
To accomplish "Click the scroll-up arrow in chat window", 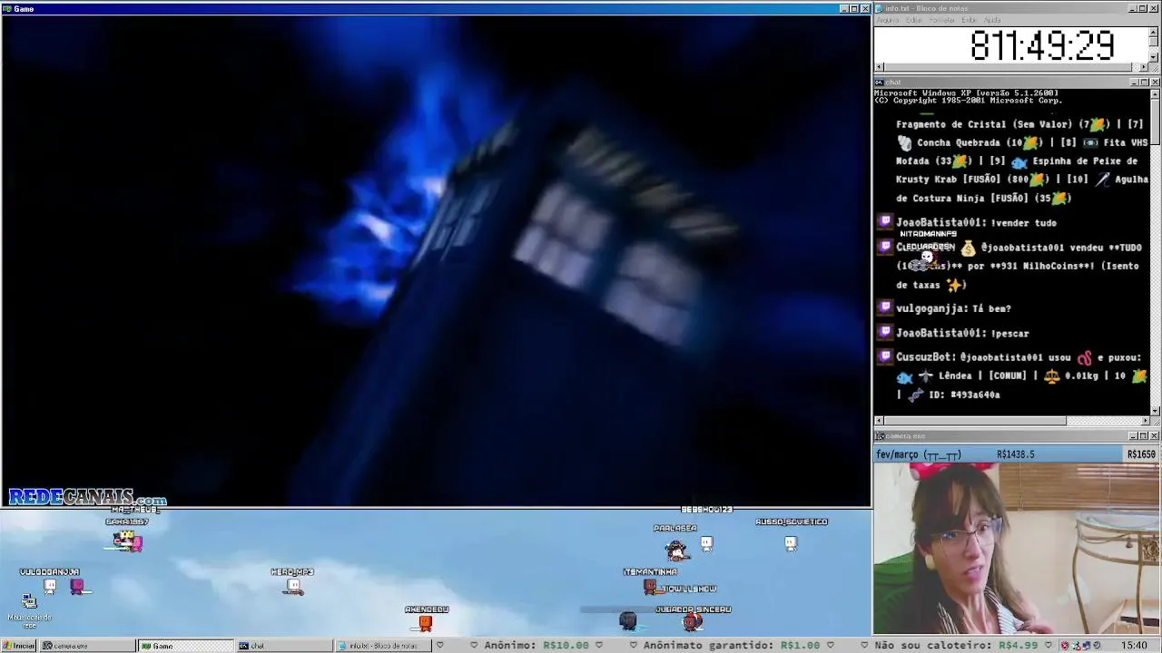I will (x=1155, y=93).
